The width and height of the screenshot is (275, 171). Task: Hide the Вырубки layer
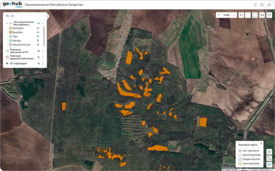(38, 32)
